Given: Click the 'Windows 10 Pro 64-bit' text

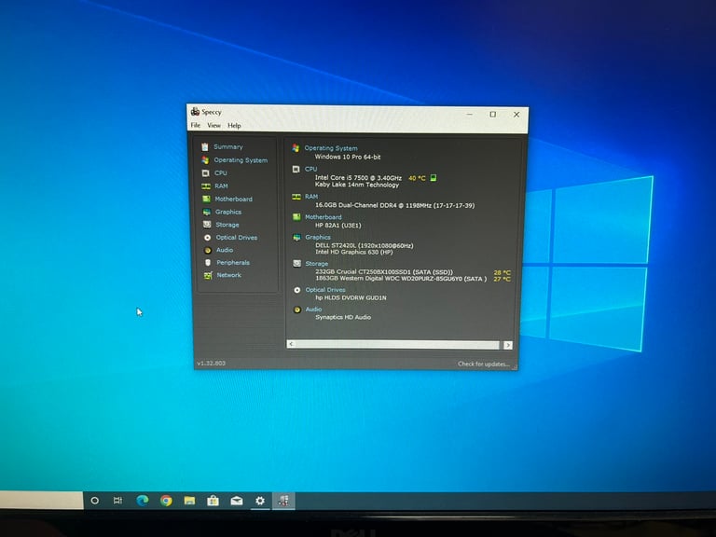Looking at the screenshot, I should pyautogui.click(x=348, y=157).
